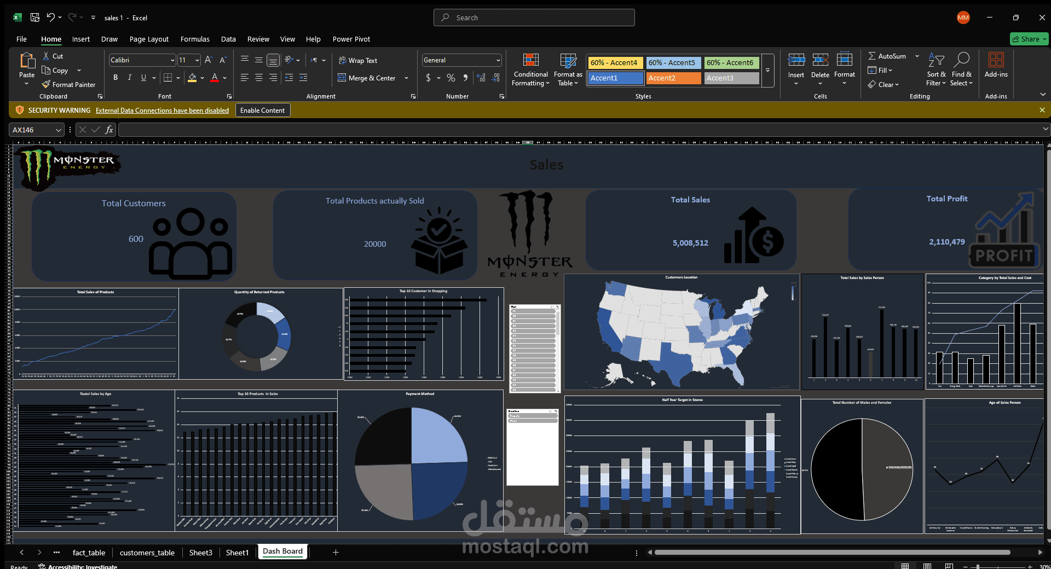Open the Calibri font name dropdown
Viewport: 1051px width, 569px height.
click(172, 60)
